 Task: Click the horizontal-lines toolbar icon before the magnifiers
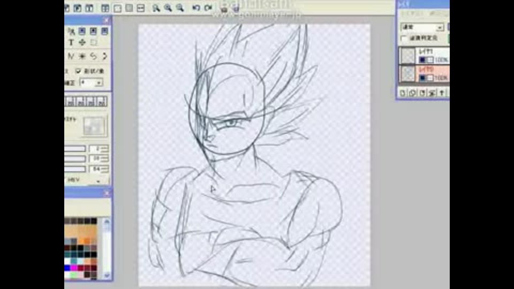coord(129,8)
